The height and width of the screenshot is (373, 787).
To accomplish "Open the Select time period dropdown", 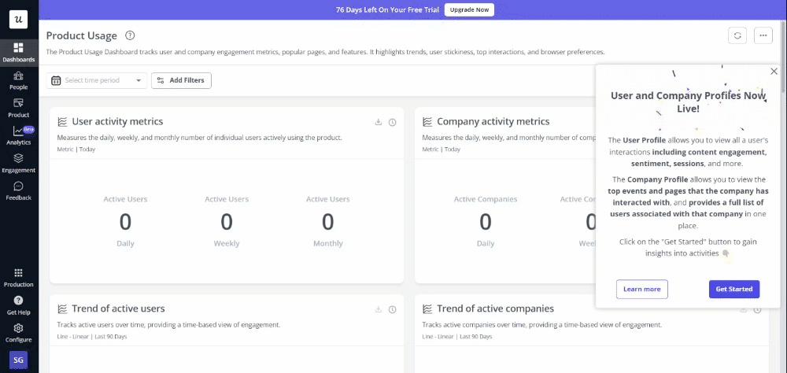I will coord(97,80).
